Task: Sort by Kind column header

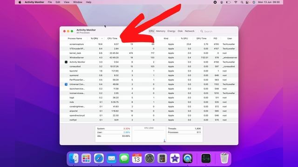Action: [166, 39]
